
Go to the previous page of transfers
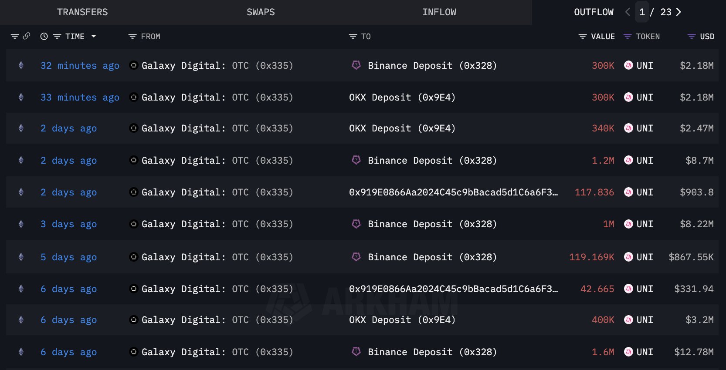(628, 12)
